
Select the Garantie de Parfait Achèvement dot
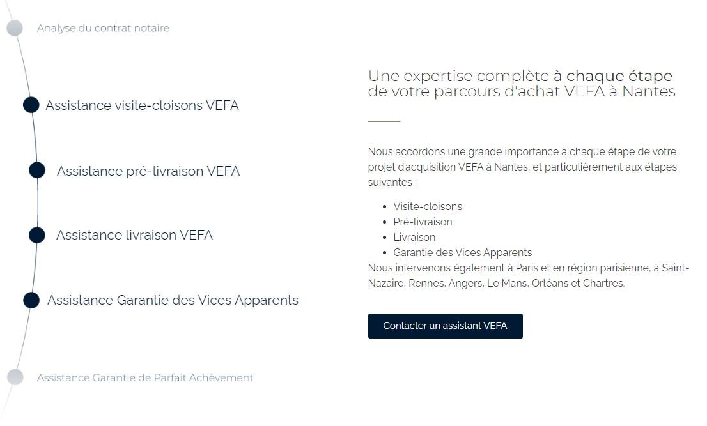click(15, 377)
